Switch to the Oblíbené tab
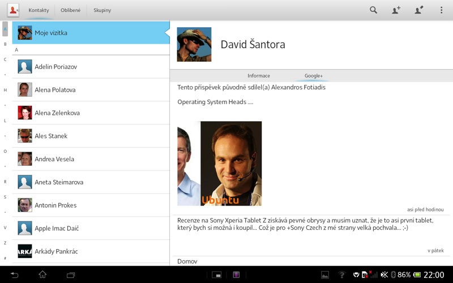453x283 pixels. (70, 10)
